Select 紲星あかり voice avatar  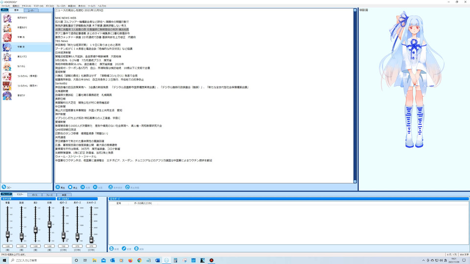7,27
